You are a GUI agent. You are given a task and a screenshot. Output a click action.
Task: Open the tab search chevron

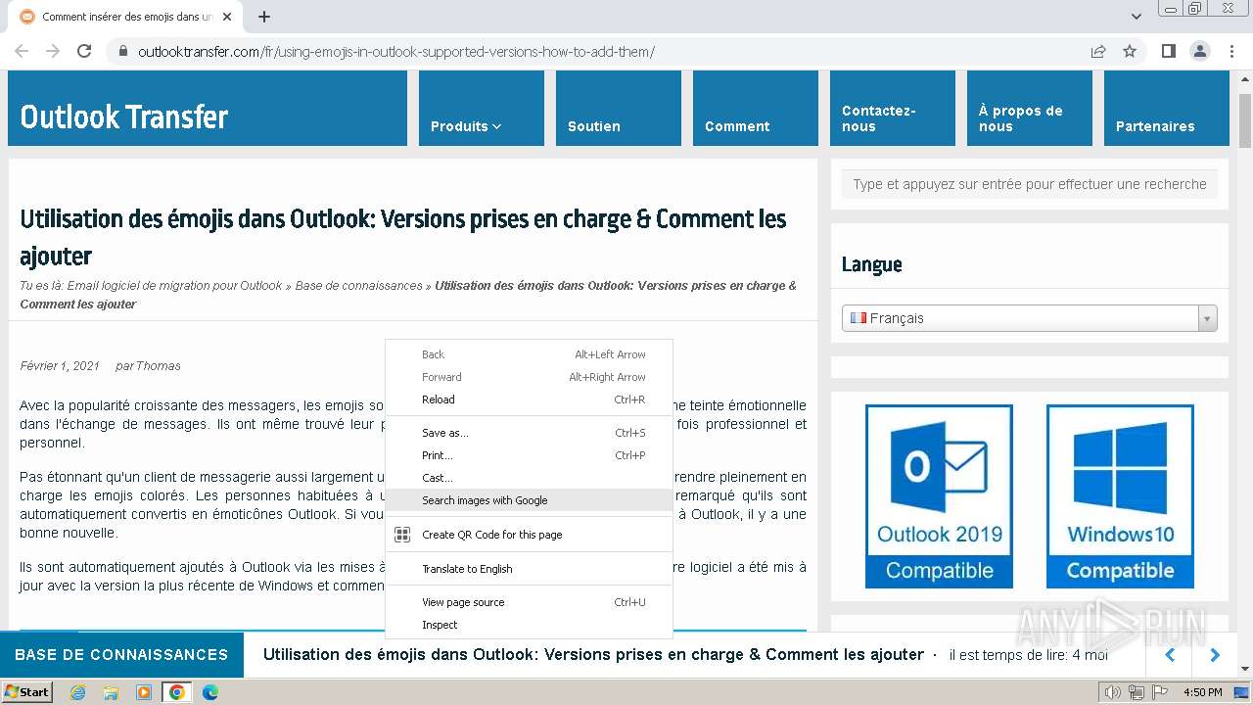[x=1136, y=17]
